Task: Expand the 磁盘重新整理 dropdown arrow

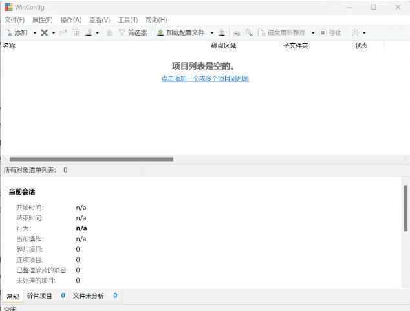Action: (313, 33)
